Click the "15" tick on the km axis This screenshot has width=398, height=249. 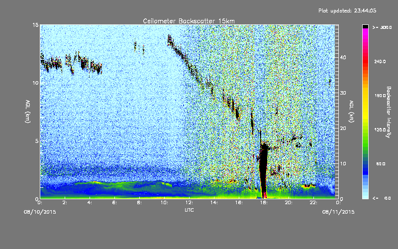35,25
